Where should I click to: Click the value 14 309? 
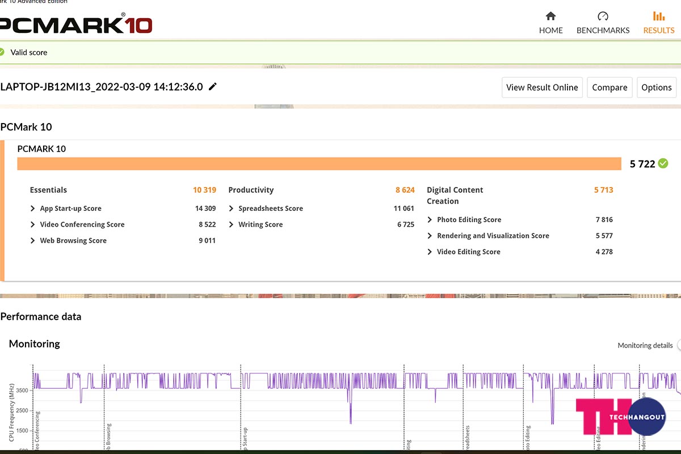tap(205, 209)
